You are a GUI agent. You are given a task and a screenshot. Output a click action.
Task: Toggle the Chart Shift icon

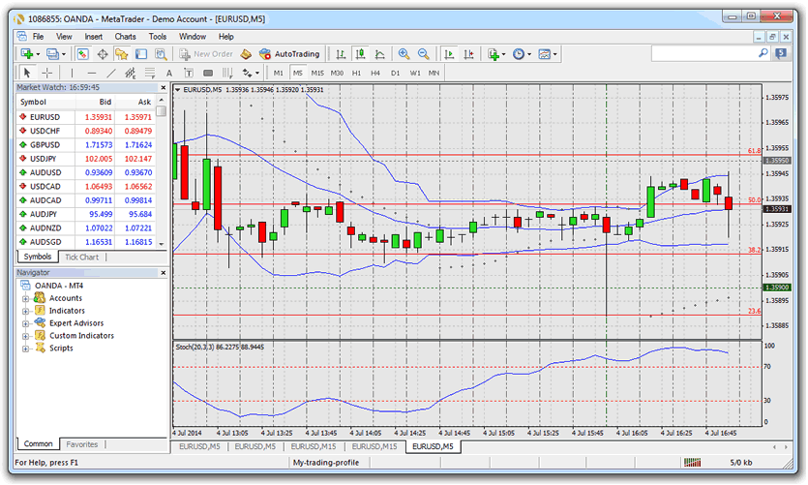point(468,54)
